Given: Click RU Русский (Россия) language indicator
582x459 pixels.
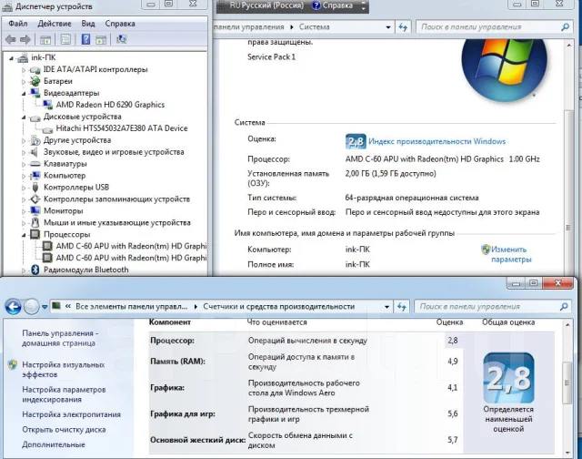Looking at the screenshot, I should point(266,5).
